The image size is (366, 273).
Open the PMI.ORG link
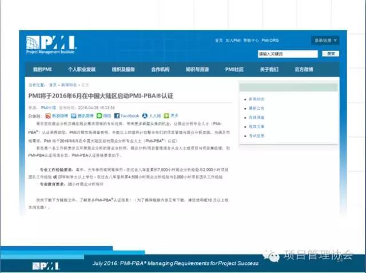[x=270, y=41]
